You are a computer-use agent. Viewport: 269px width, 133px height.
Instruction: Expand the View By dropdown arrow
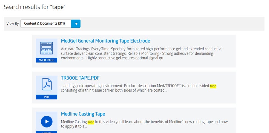point(76,24)
